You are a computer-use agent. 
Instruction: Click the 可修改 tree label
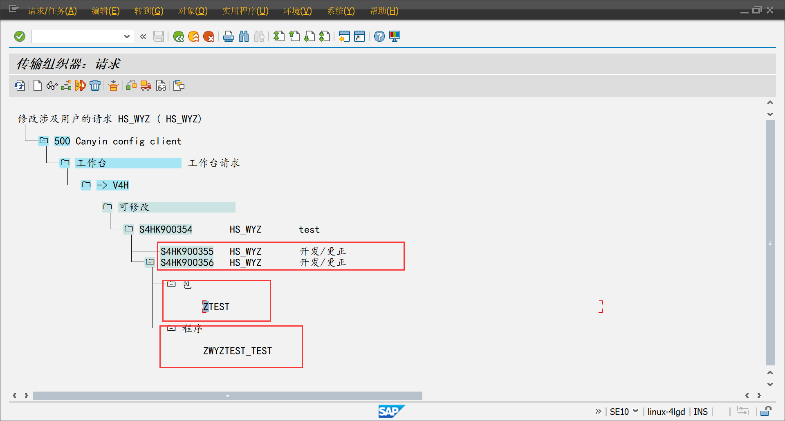pyautogui.click(x=176, y=207)
